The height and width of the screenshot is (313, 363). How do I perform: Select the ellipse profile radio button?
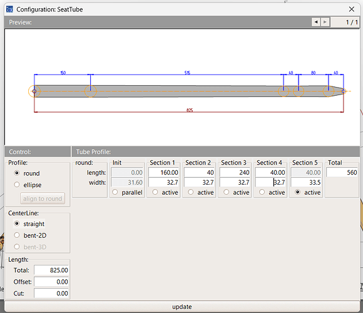[x=17, y=185]
